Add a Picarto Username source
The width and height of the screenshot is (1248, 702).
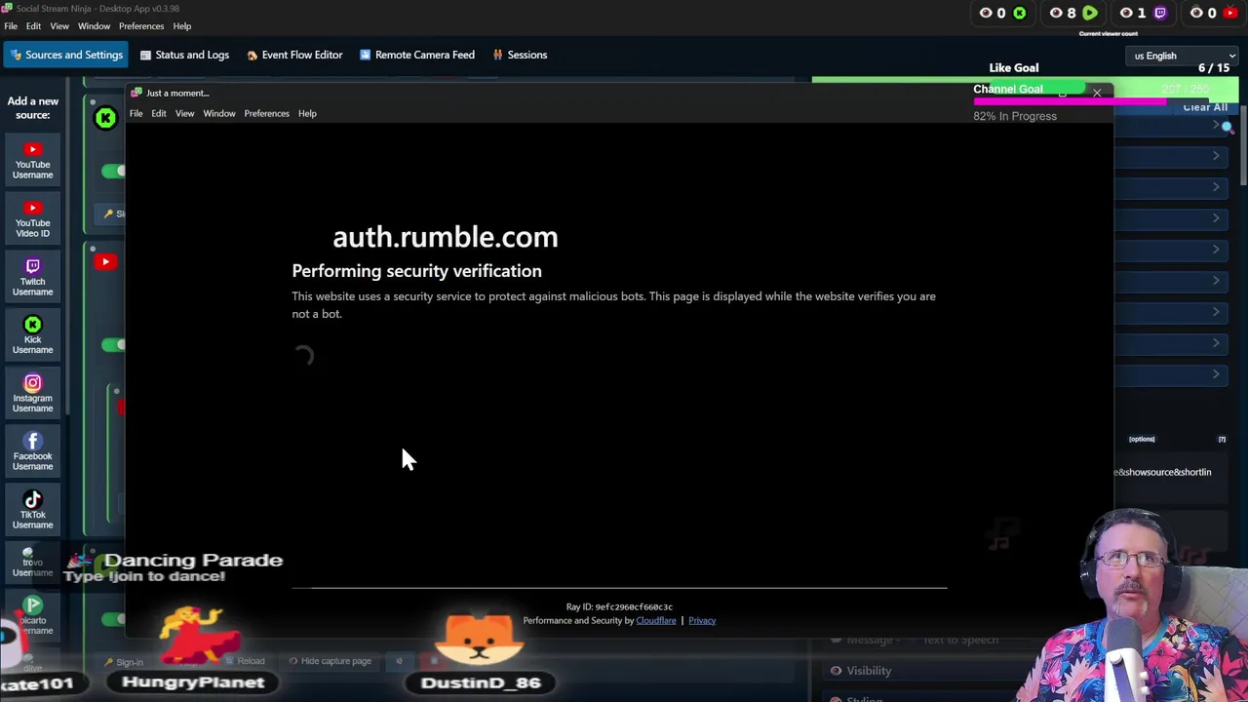(32, 616)
